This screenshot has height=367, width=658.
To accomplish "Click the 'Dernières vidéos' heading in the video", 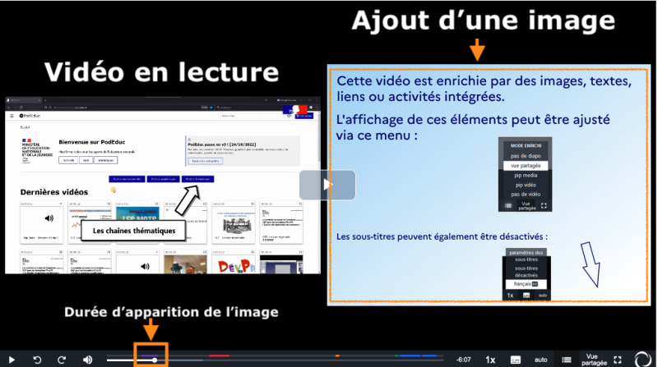I will [x=54, y=192].
